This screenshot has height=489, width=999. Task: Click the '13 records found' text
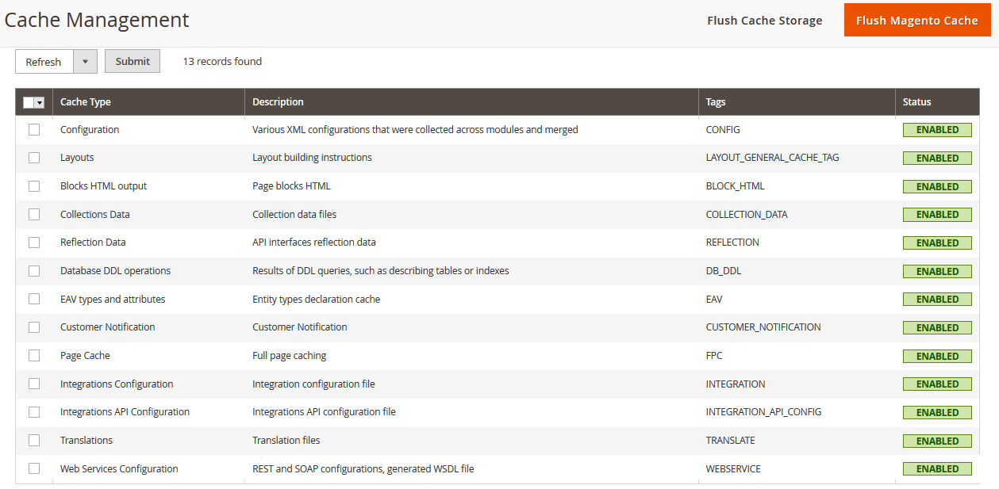(x=222, y=61)
